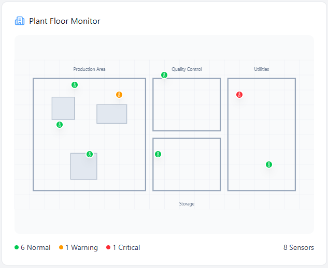Click the "1 Critical" legend label
Screen dimensions: 328x268
[126, 248]
